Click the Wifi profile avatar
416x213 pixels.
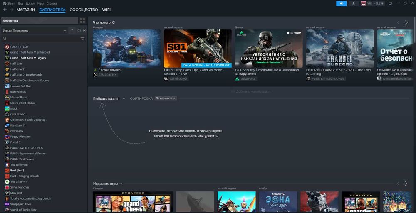coord(363,3)
